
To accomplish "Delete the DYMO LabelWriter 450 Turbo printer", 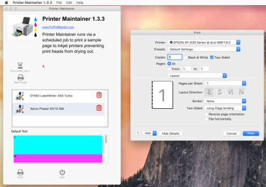I will [x=99, y=95].
